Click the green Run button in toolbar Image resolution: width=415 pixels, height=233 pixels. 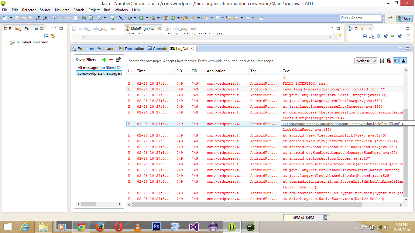tap(141, 18)
